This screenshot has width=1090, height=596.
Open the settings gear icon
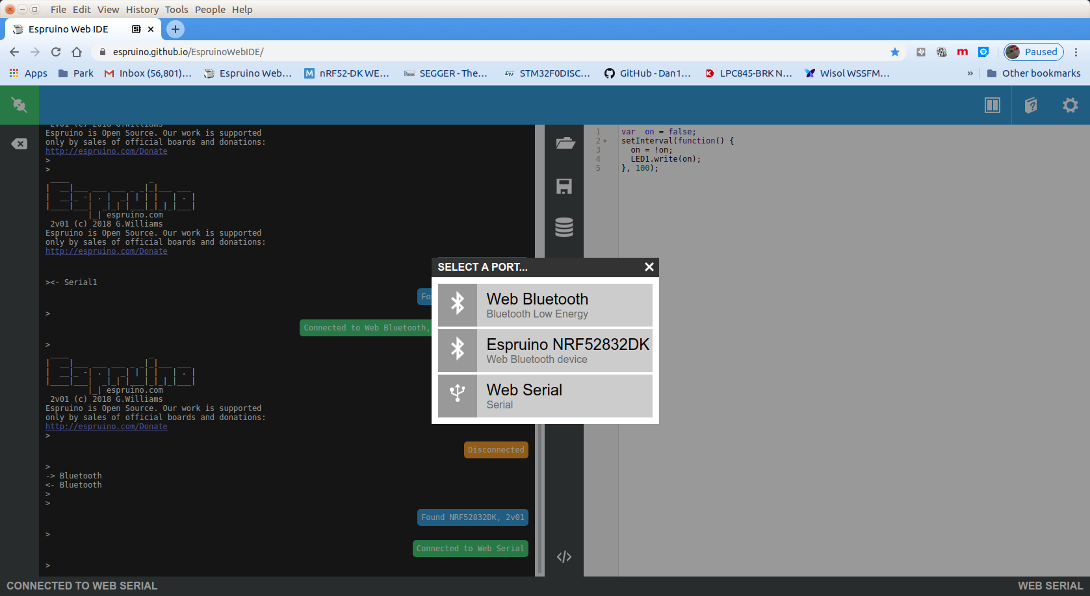1070,105
